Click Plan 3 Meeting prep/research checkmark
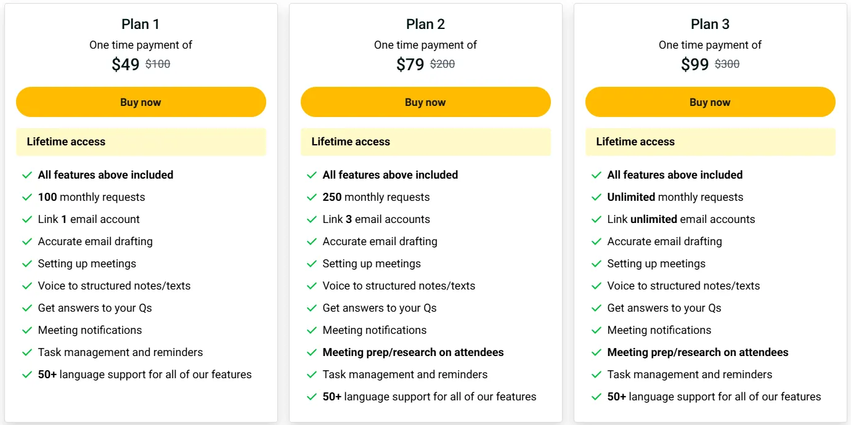The image size is (851, 425). click(597, 352)
